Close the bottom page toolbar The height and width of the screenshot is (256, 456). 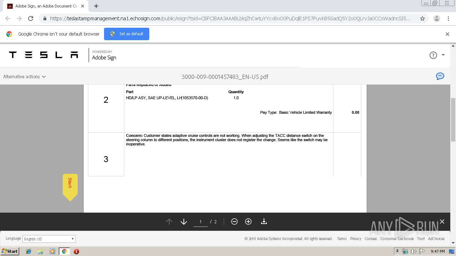(442, 222)
